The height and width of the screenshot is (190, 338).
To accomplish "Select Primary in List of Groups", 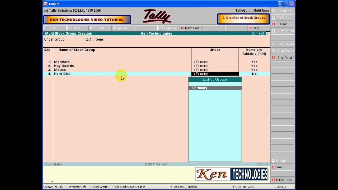I will [215, 88].
